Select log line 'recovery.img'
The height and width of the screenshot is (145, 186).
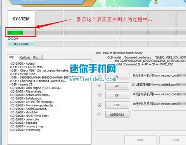26,126
